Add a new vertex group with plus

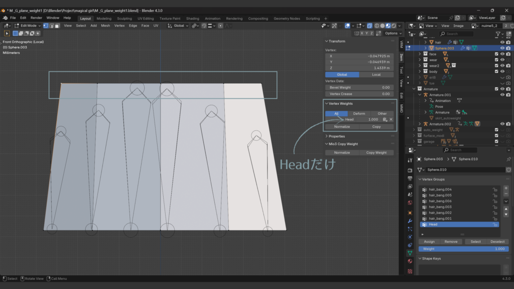tap(506, 188)
